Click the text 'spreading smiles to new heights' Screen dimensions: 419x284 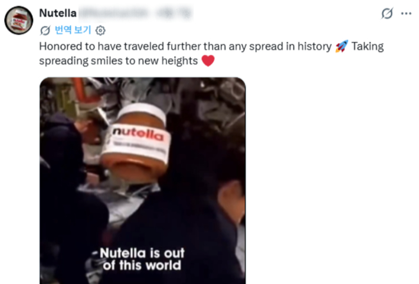pyautogui.click(x=119, y=61)
